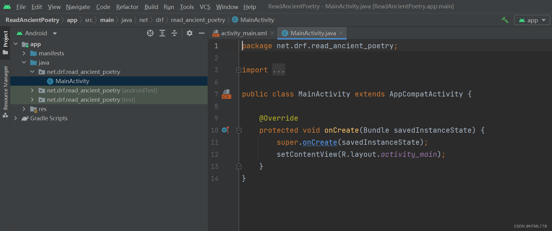The image size is (552, 231).
Task: Click MainActivity breadcrumb
Action: coord(253,20)
